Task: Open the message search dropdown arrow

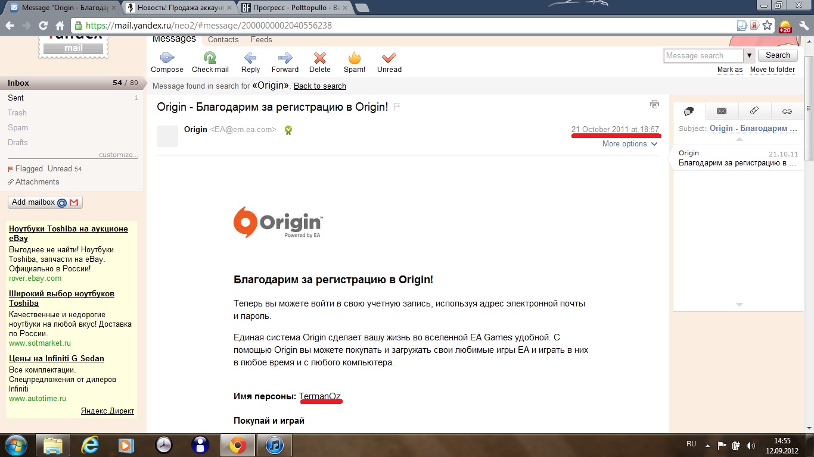Action: click(750, 55)
